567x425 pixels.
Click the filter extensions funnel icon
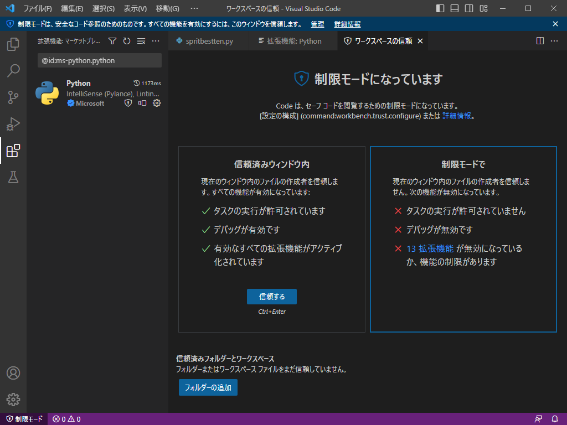112,41
